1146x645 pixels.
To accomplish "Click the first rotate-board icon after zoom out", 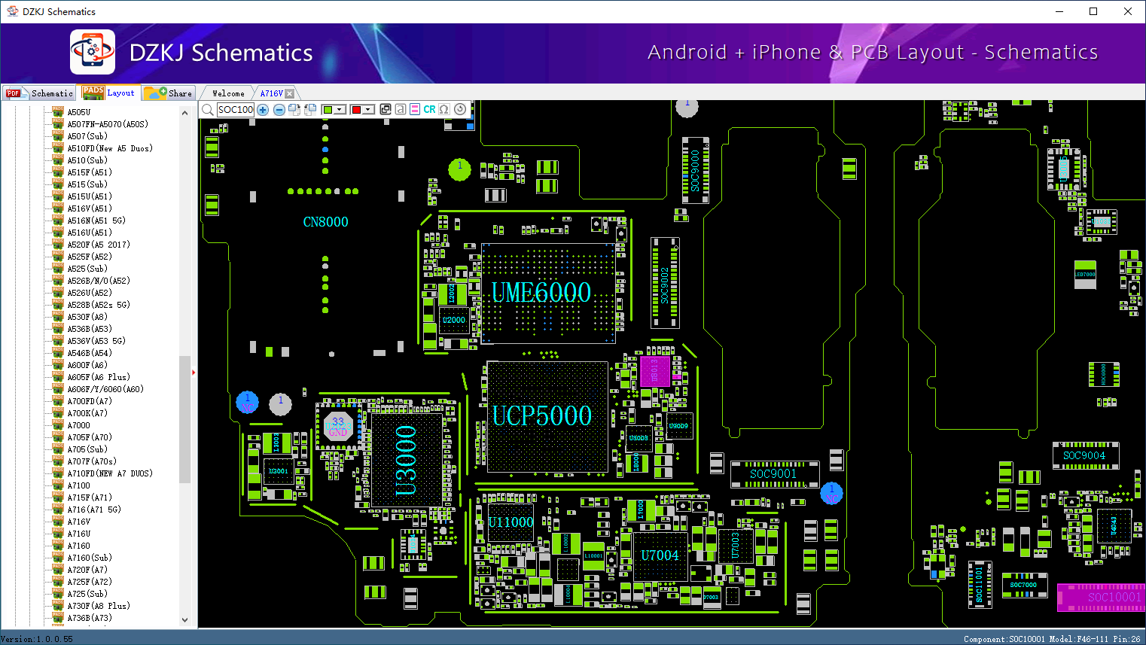I will click(x=294, y=110).
